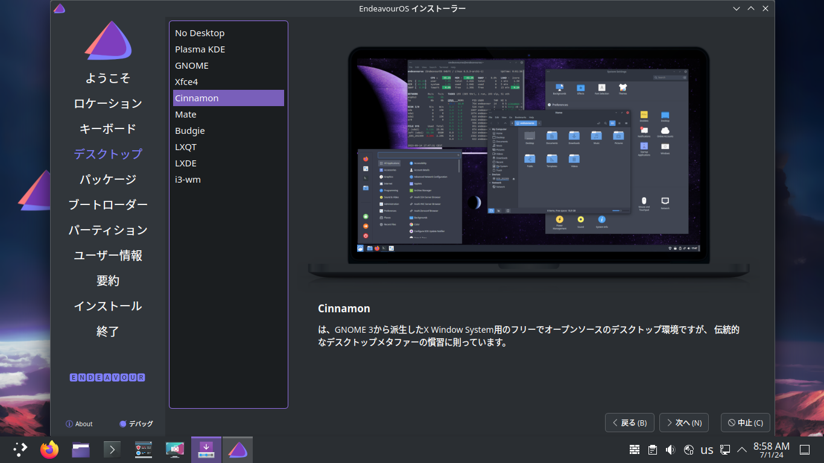Viewport: 824px width, 463px height.
Task: Click the us keyboard layout indicator
Action: [x=707, y=450]
